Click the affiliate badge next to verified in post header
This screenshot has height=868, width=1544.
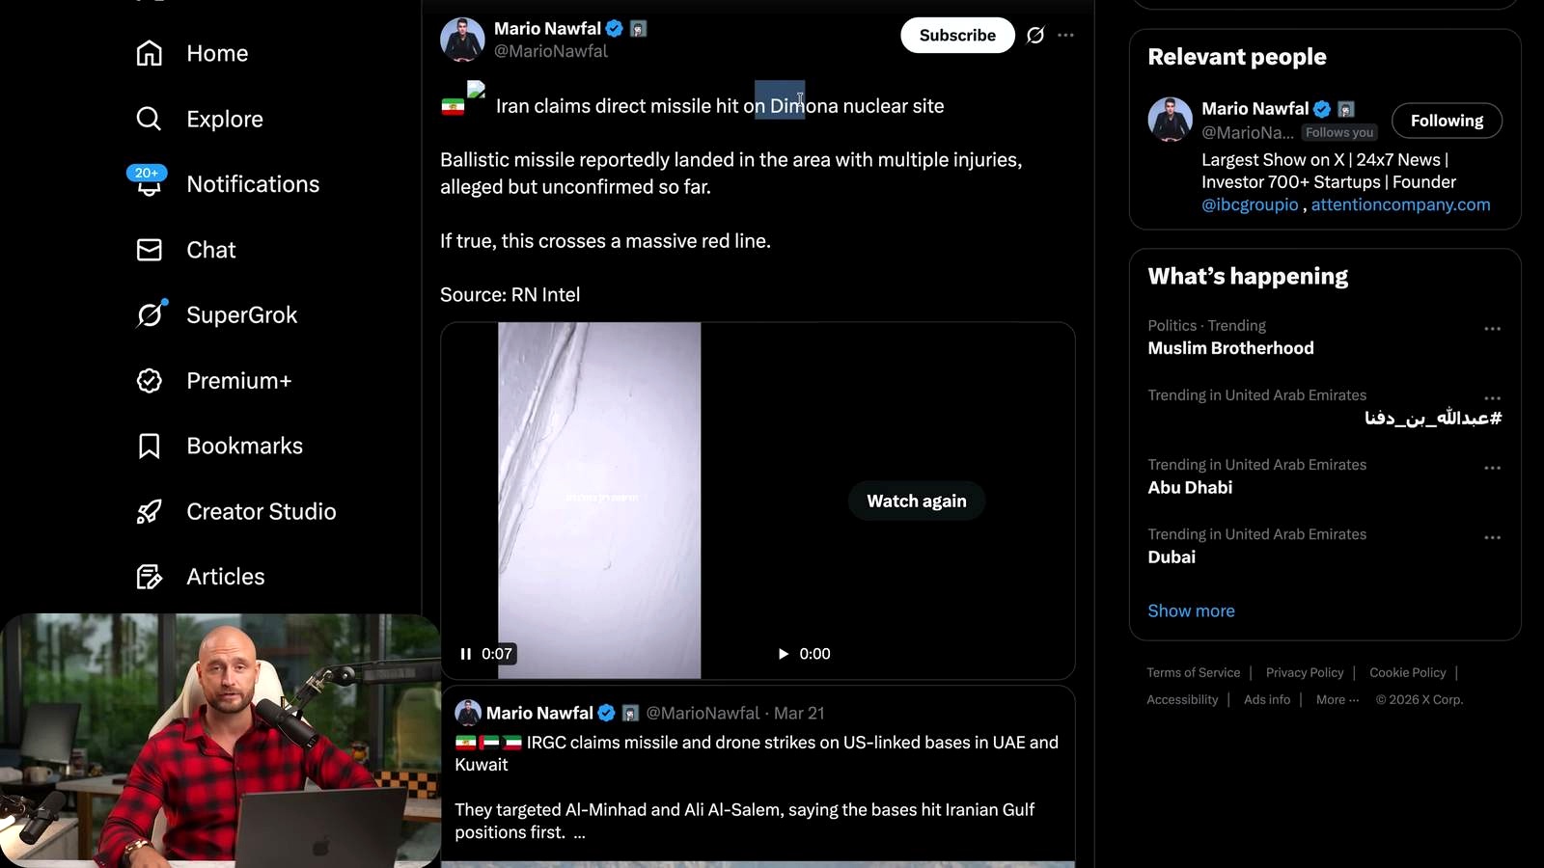[x=638, y=29]
